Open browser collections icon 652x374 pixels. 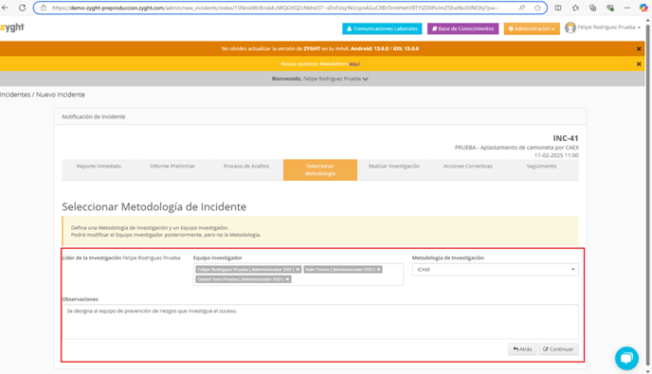coord(592,8)
